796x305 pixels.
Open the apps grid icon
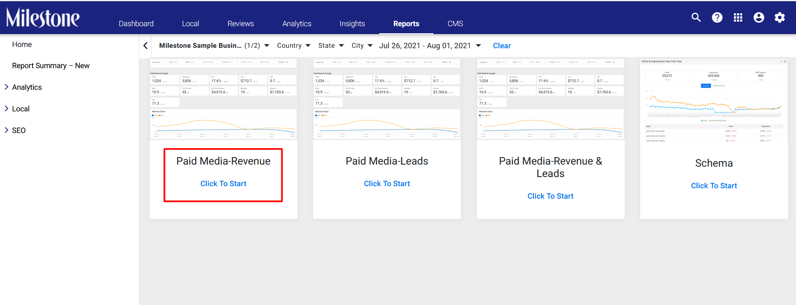[x=738, y=17]
